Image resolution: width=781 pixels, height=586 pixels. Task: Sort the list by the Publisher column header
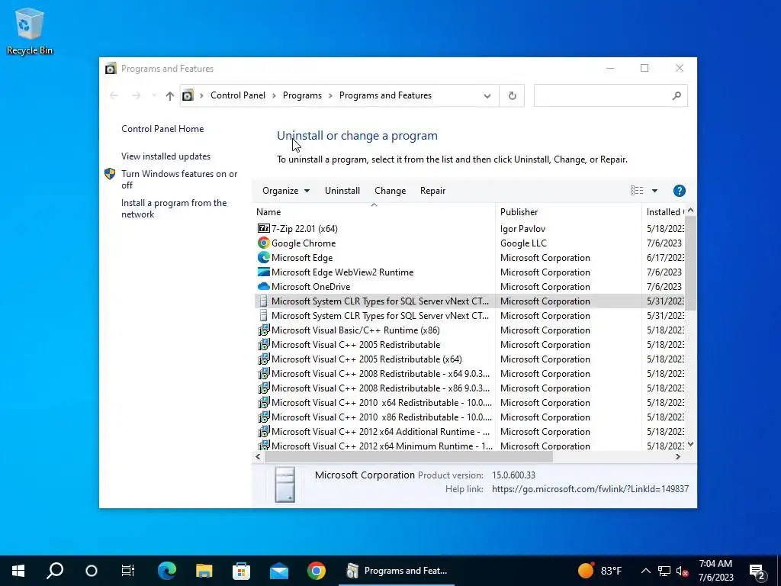568,212
